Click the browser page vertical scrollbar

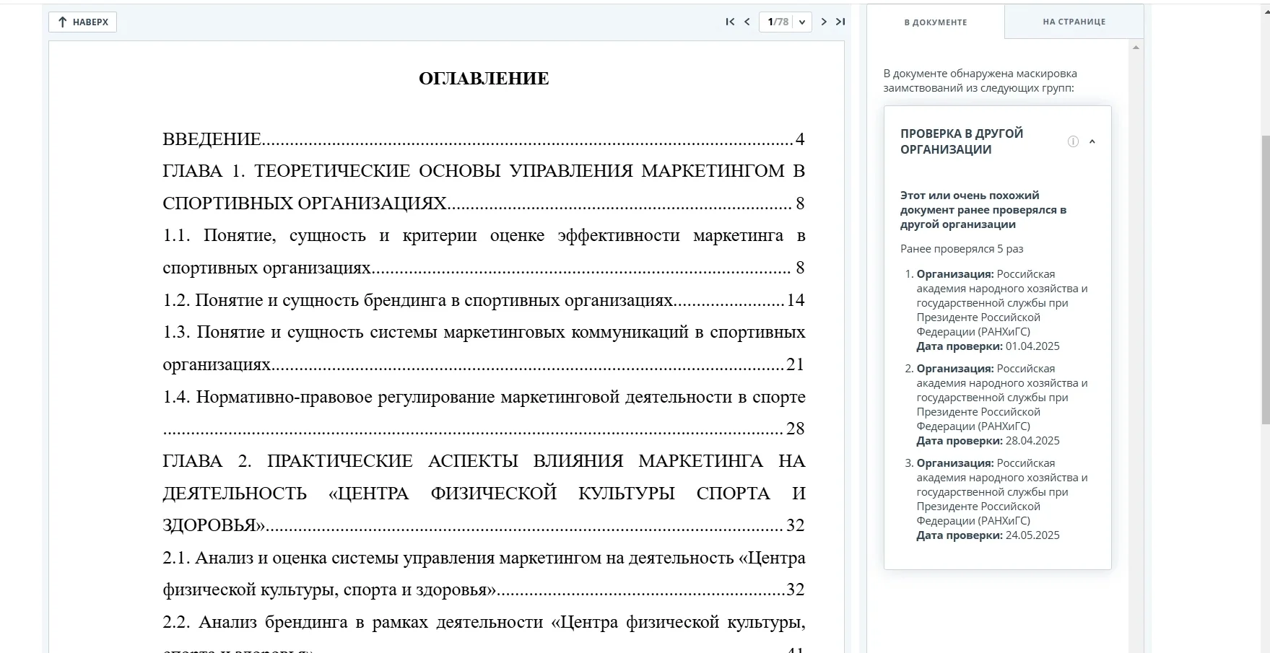(x=1265, y=280)
